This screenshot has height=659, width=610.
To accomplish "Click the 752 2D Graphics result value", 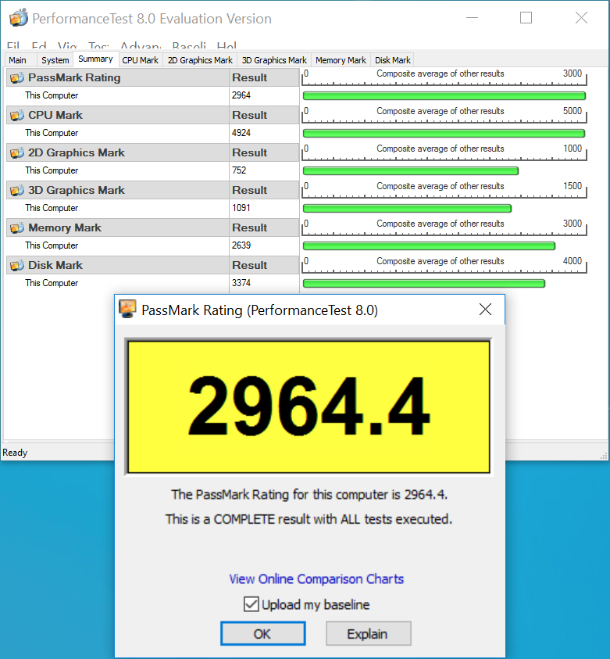I will point(239,170).
